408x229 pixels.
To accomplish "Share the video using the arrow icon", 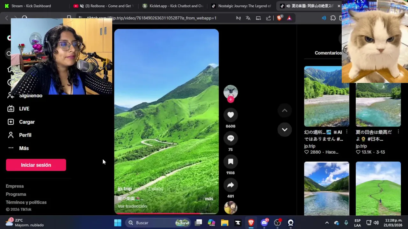I will (230, 185).
